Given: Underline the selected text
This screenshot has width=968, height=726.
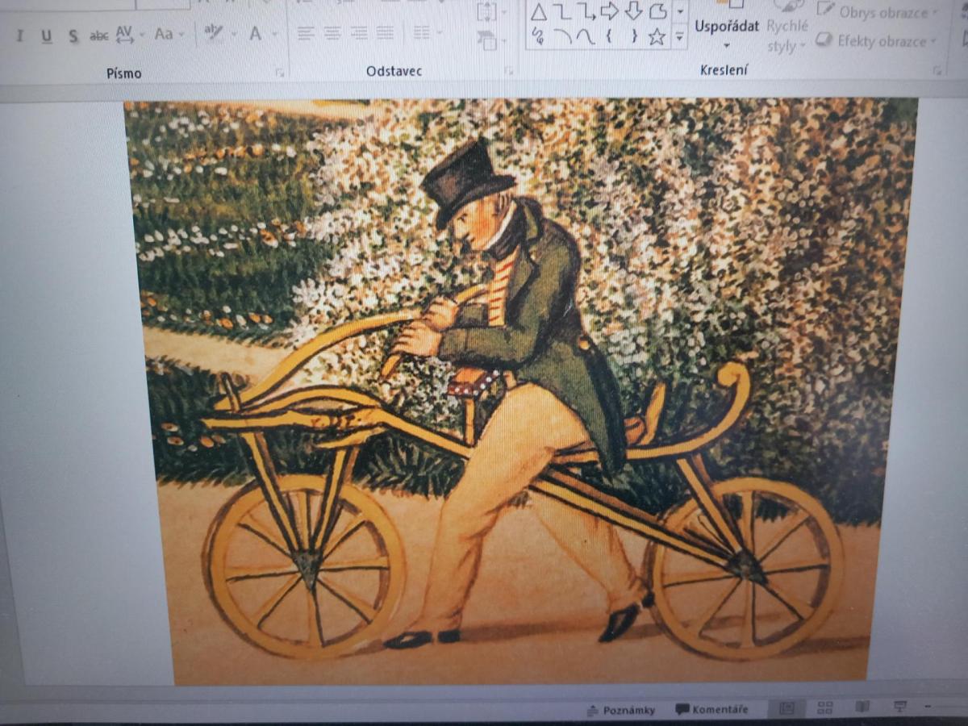Looking at the screenshot, I should tap(46, 36).
